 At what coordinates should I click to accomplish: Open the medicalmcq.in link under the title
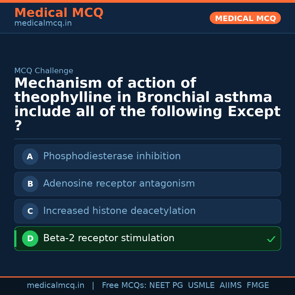pos(43,23)
